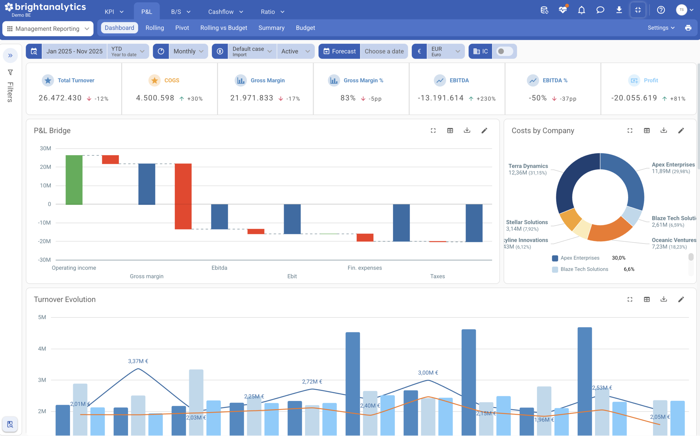Image resolution: width=700 pixels, height=436 pixels.
Task: Show P&L Bridge as table view
Action: [450, 131]
